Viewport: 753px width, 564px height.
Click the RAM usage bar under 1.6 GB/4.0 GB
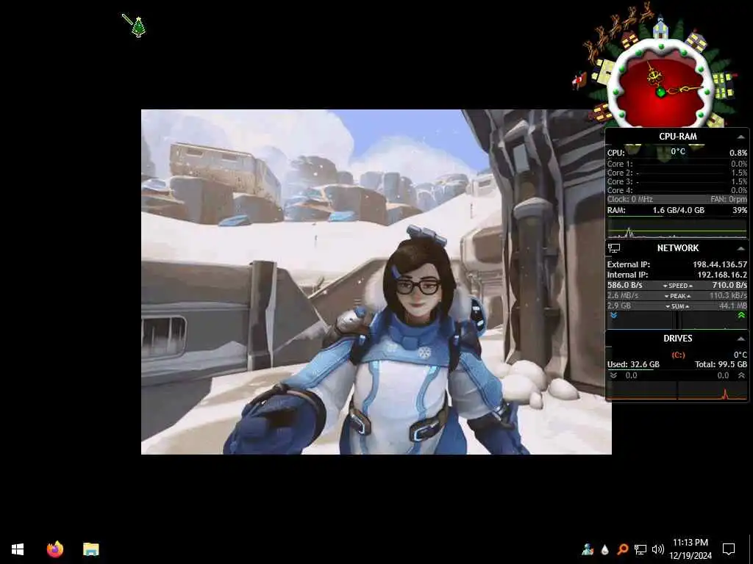pyautogui.click(x=677, y=216)
